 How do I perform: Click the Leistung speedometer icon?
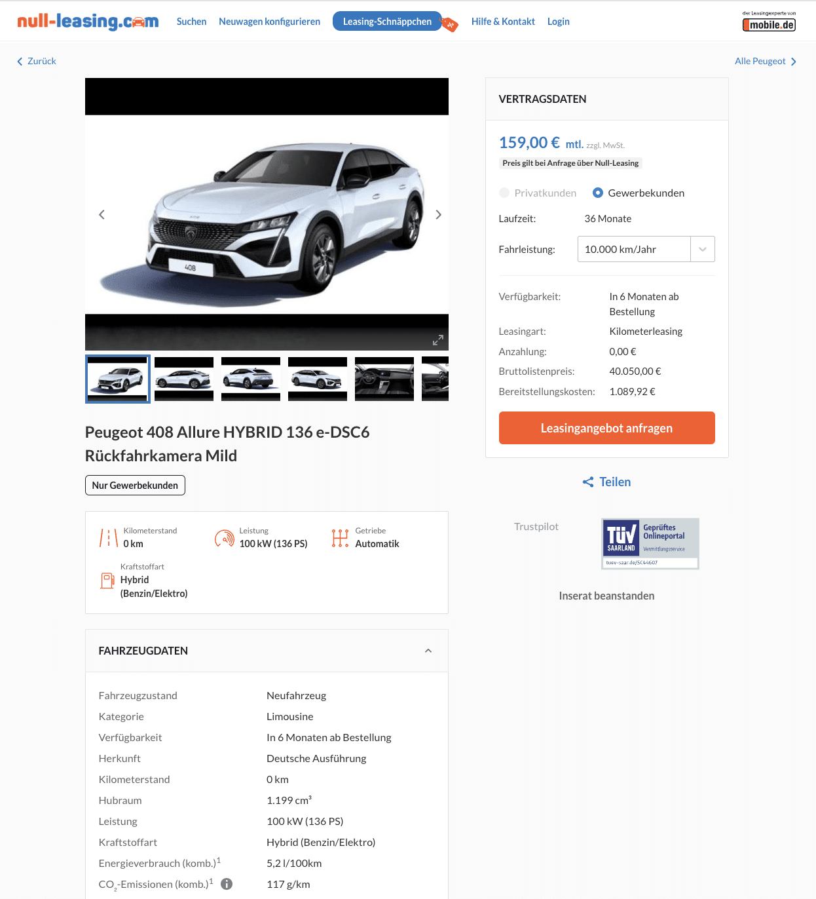tap(225, 538)
